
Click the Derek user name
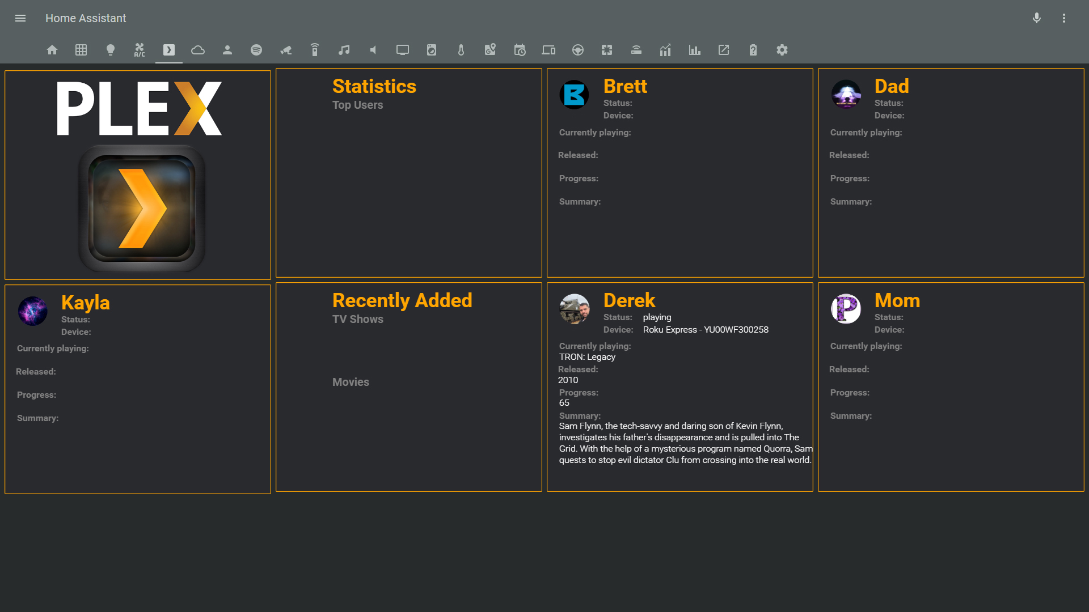629,300
